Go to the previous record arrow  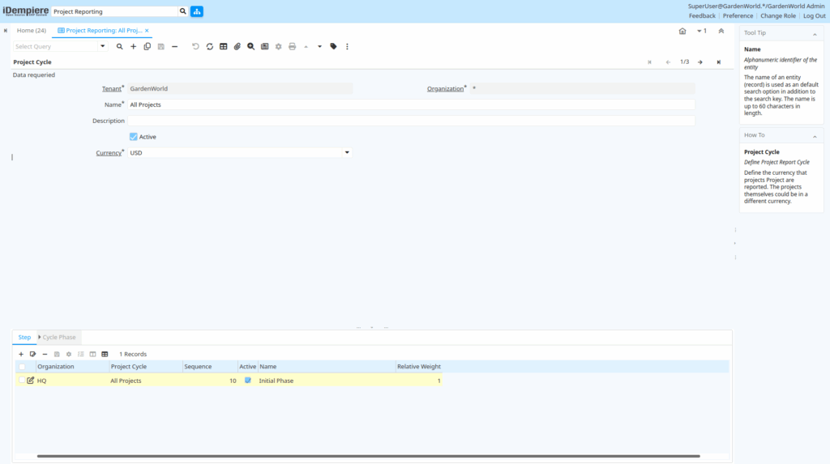click(x=668, y=62)
